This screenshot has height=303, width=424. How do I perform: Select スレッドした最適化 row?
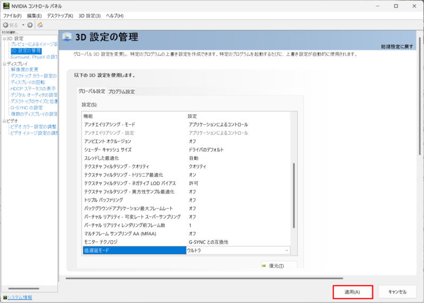187,158
